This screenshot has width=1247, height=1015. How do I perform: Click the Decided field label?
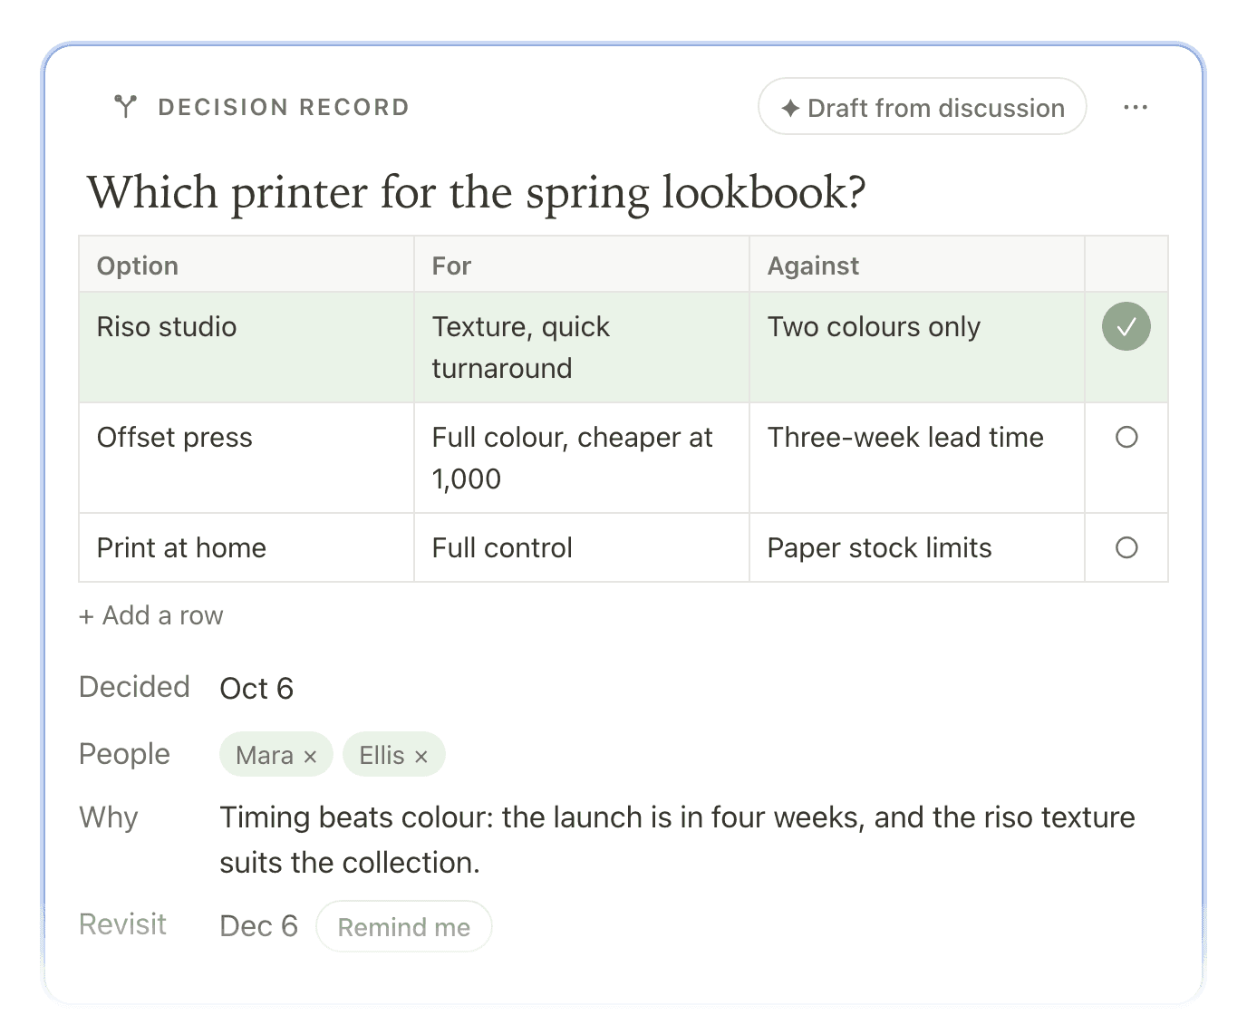click(134, 687)
